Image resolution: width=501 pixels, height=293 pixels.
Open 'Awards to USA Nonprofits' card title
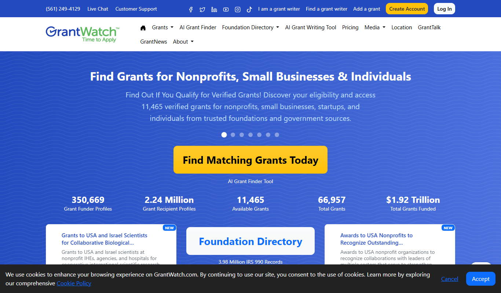click(376, 239)
